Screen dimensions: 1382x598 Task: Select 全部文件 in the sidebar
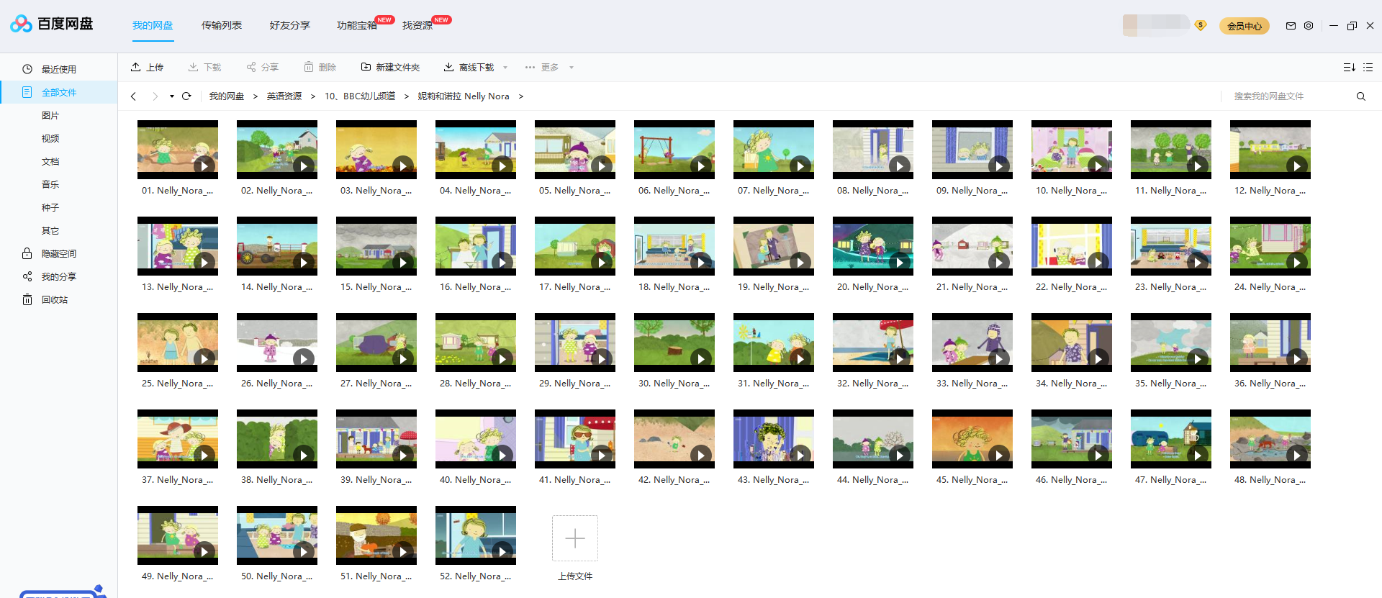point(58,92)
